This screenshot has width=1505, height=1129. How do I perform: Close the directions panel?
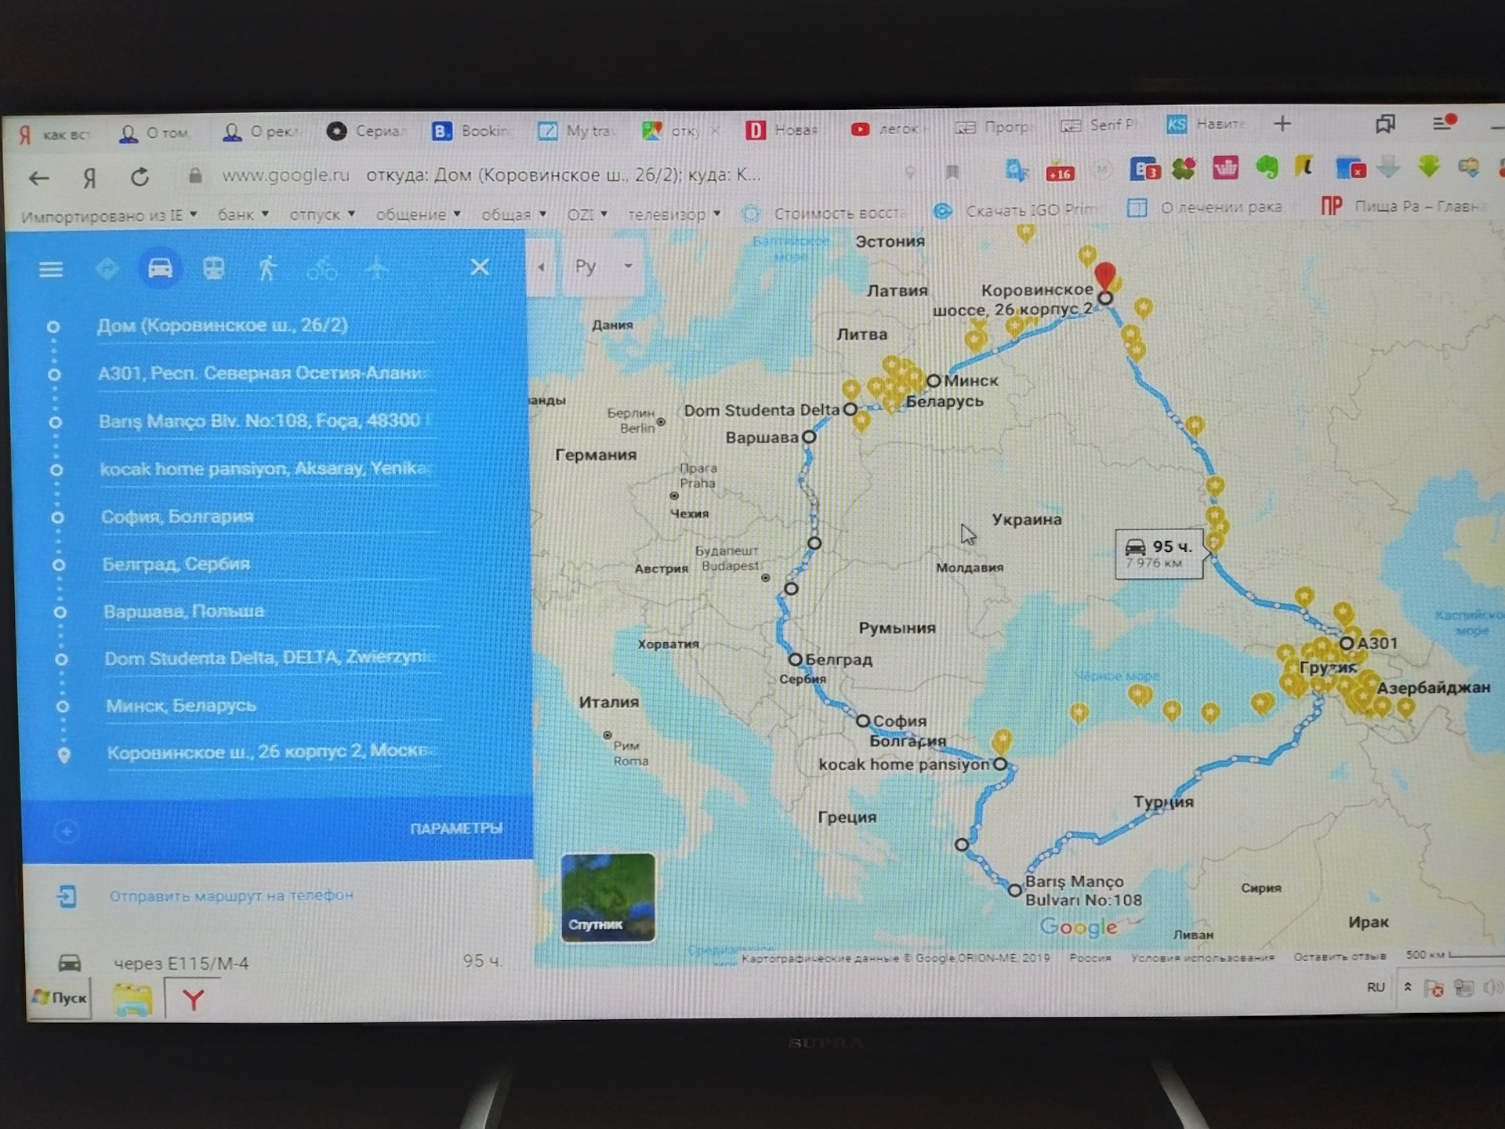(x=480, y=267)
